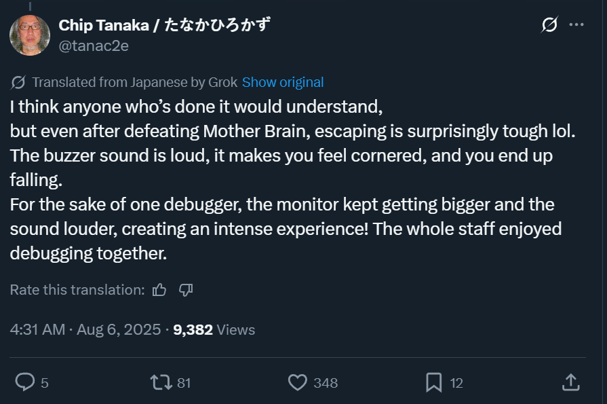Open the 9,382 Views analytics
Viewport: 607px width, 404px height.
tap(214, 330)
